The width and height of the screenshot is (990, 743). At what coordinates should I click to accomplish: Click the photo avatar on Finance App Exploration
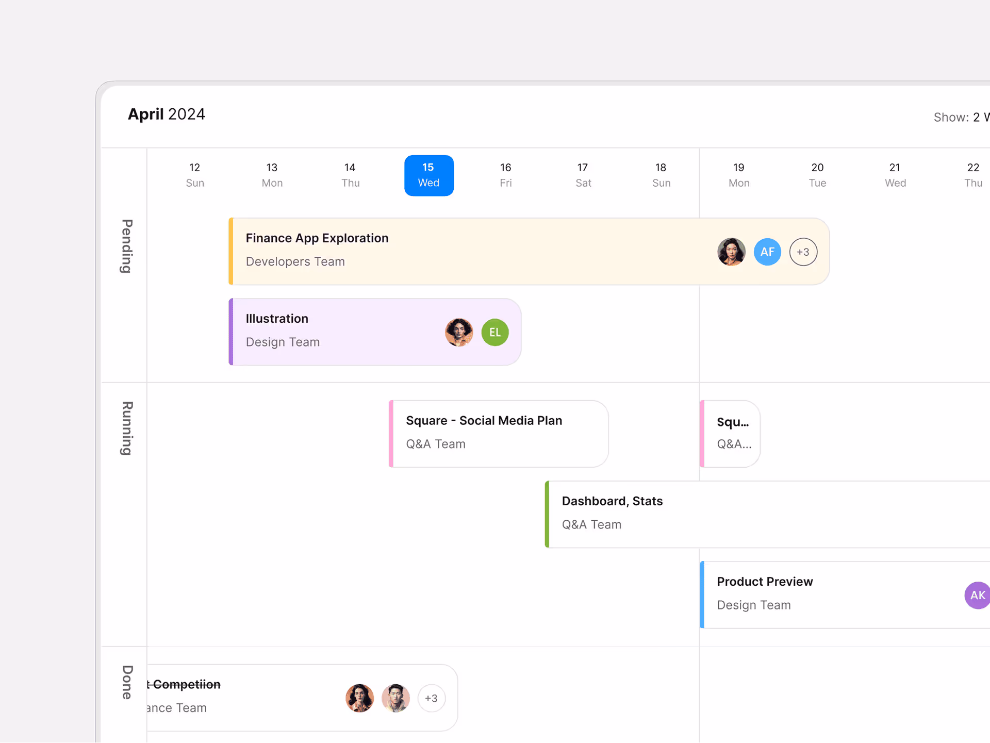point(731,252)
